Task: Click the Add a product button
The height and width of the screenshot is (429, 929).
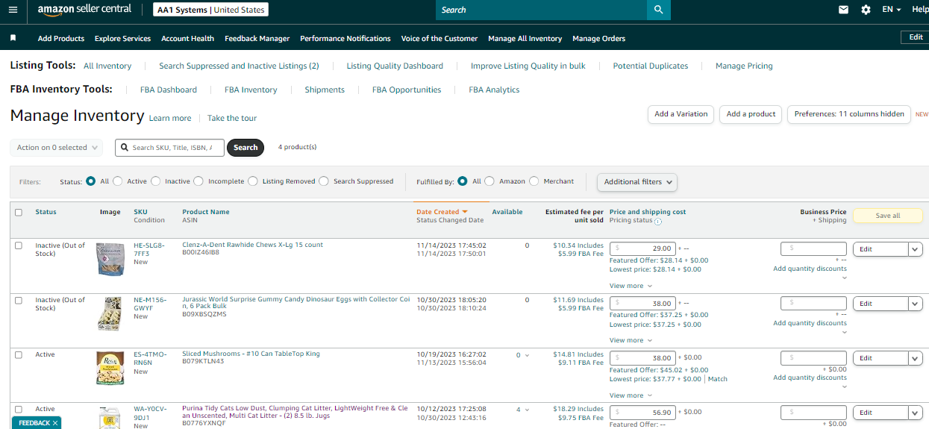Action: 751,114
